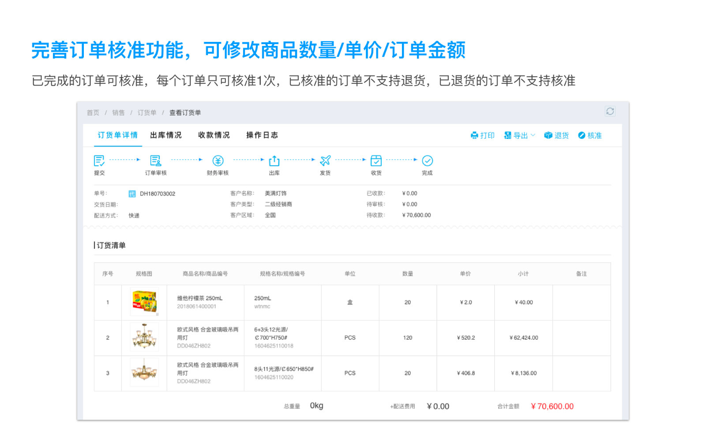Select the 订货单详情 tab
Viewport: 706px width, 441px height.
point(118,135)
